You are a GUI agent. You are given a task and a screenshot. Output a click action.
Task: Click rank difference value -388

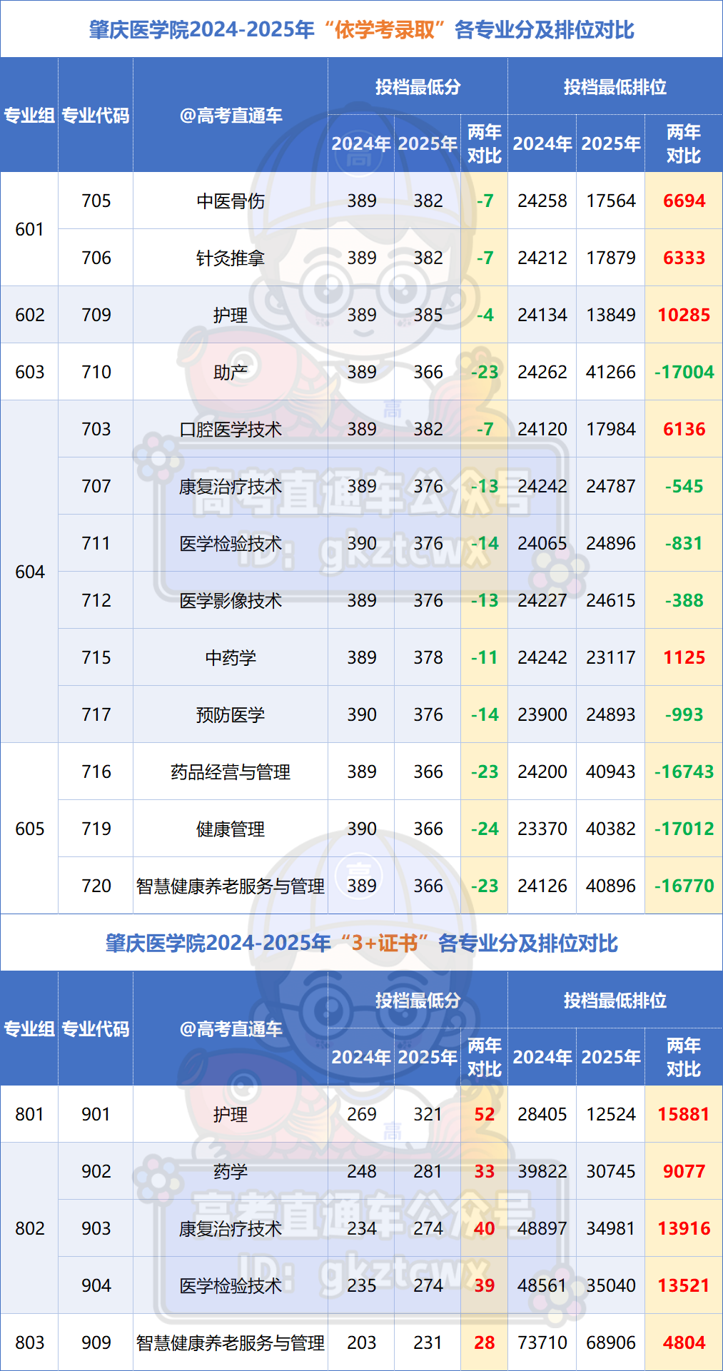coord(684,600)
